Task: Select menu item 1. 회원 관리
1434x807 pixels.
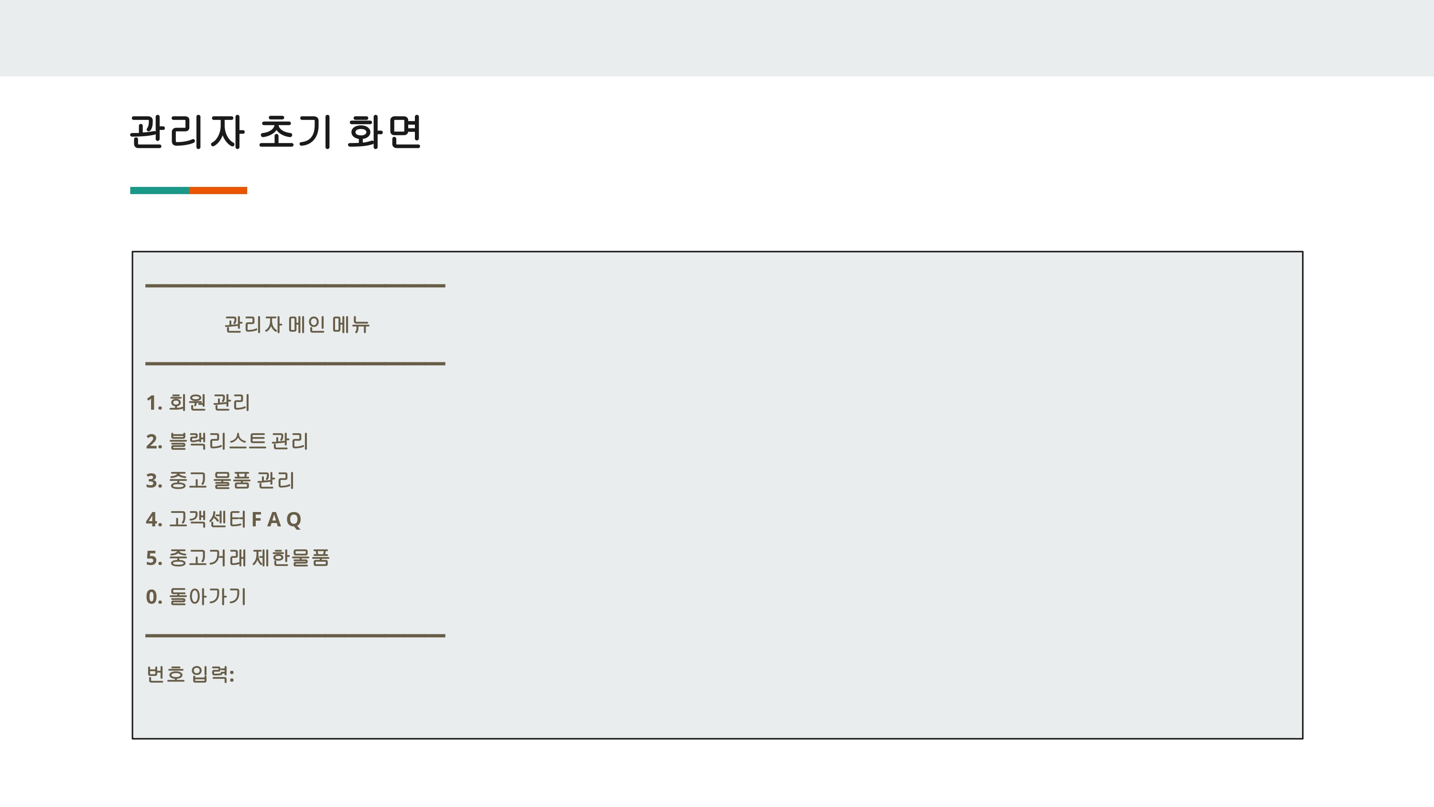Action: click(x=198, y=402)
